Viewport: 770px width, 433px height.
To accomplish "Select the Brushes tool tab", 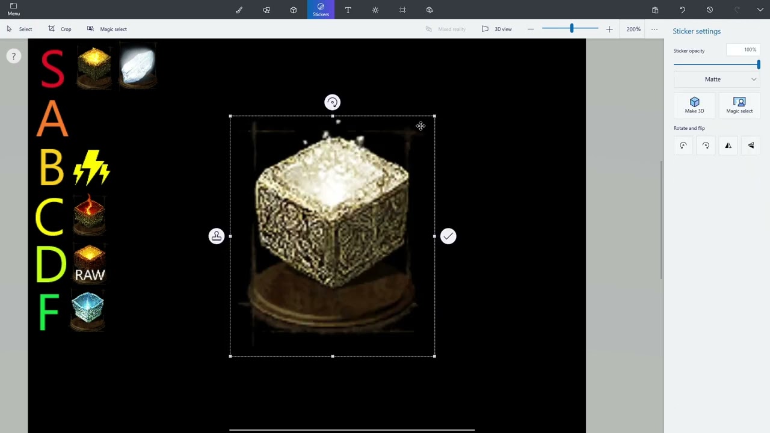I will point(239,10).
